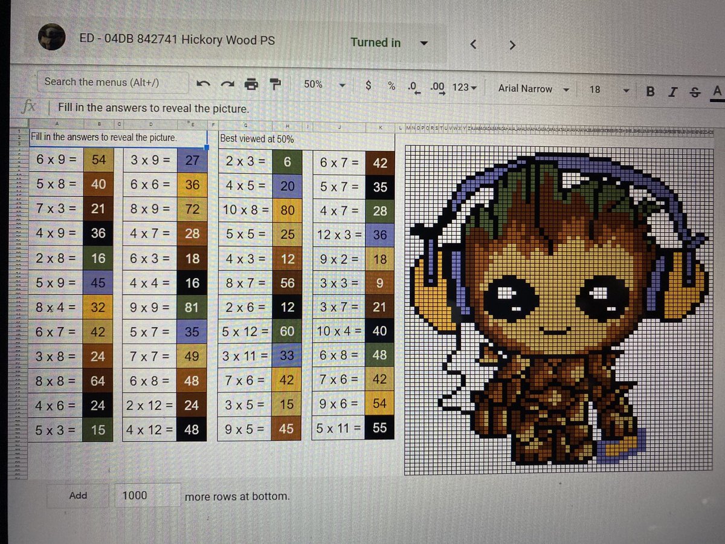725x544 pixels.
Task: Select the '7 x 3 =' cell
Action: tap(56, 209)
